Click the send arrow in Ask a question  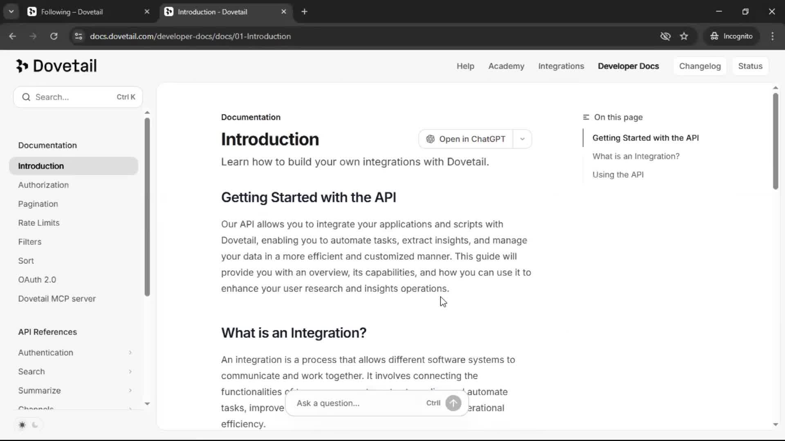click(x=453, y=403)
